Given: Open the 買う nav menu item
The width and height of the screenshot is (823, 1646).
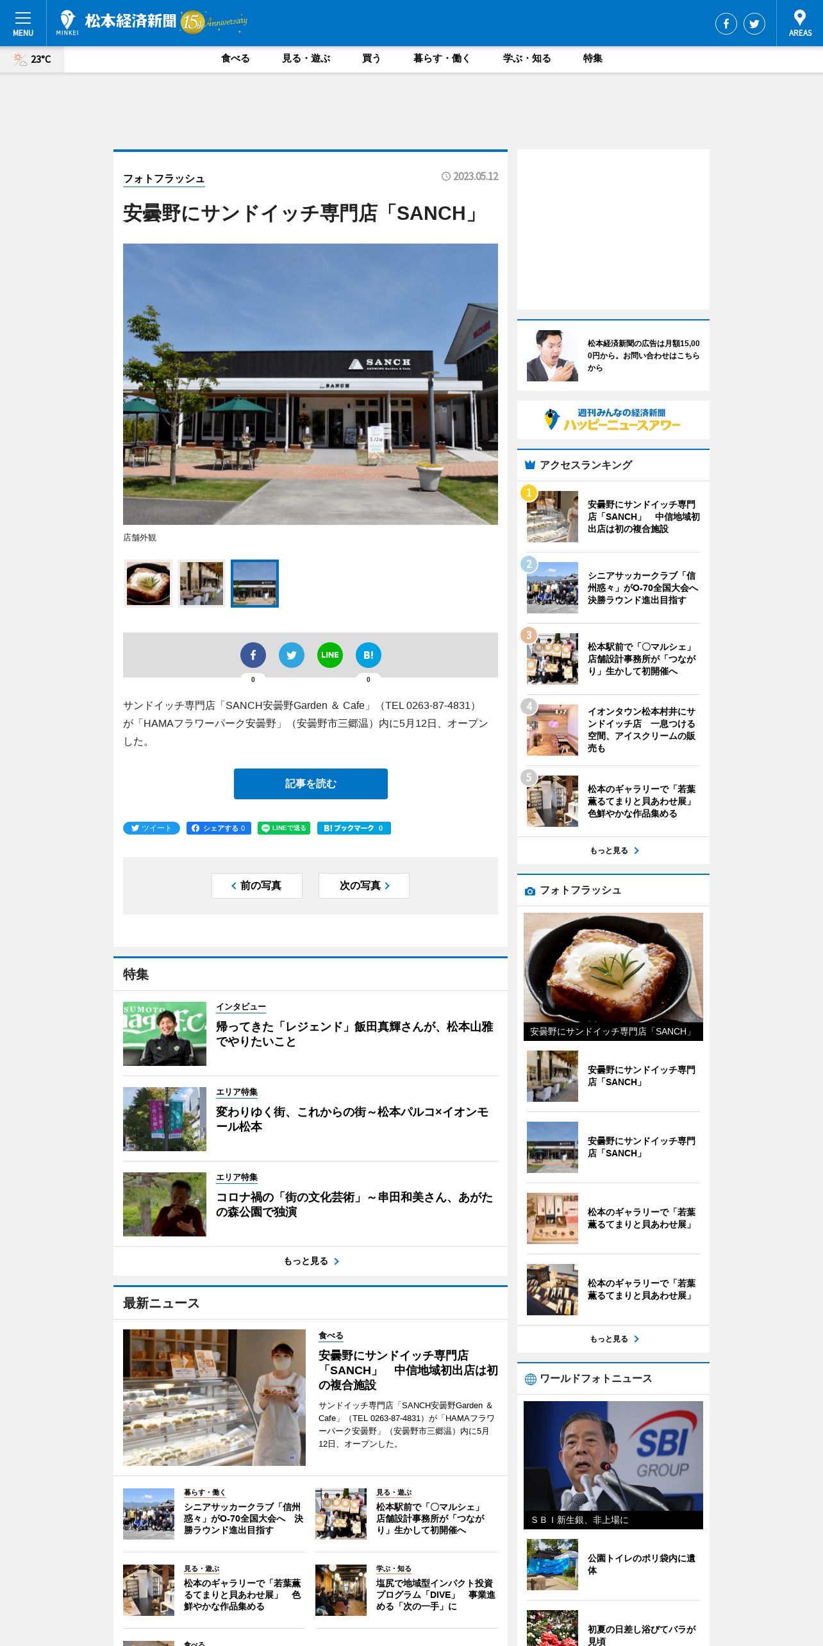Looking at the screenshot, I should [x=372, y=58].
